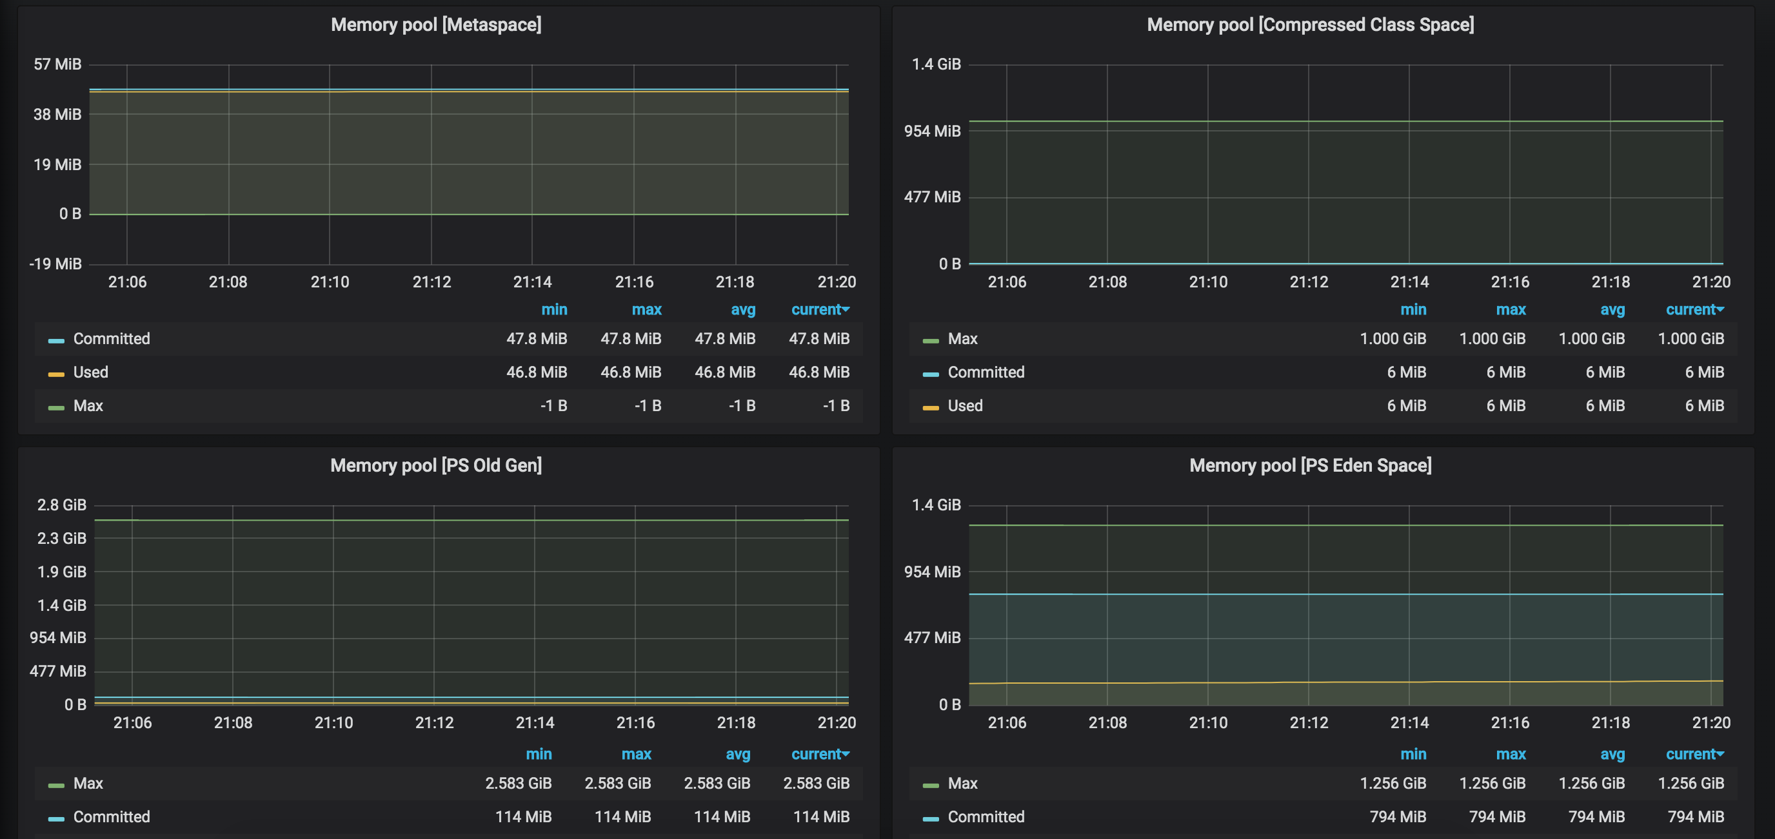This screenshot has width=1775, height=839.
Task: Sort Compressed Class Space legend by avg
Action: pyautogui.click(x=1612, y=310)
